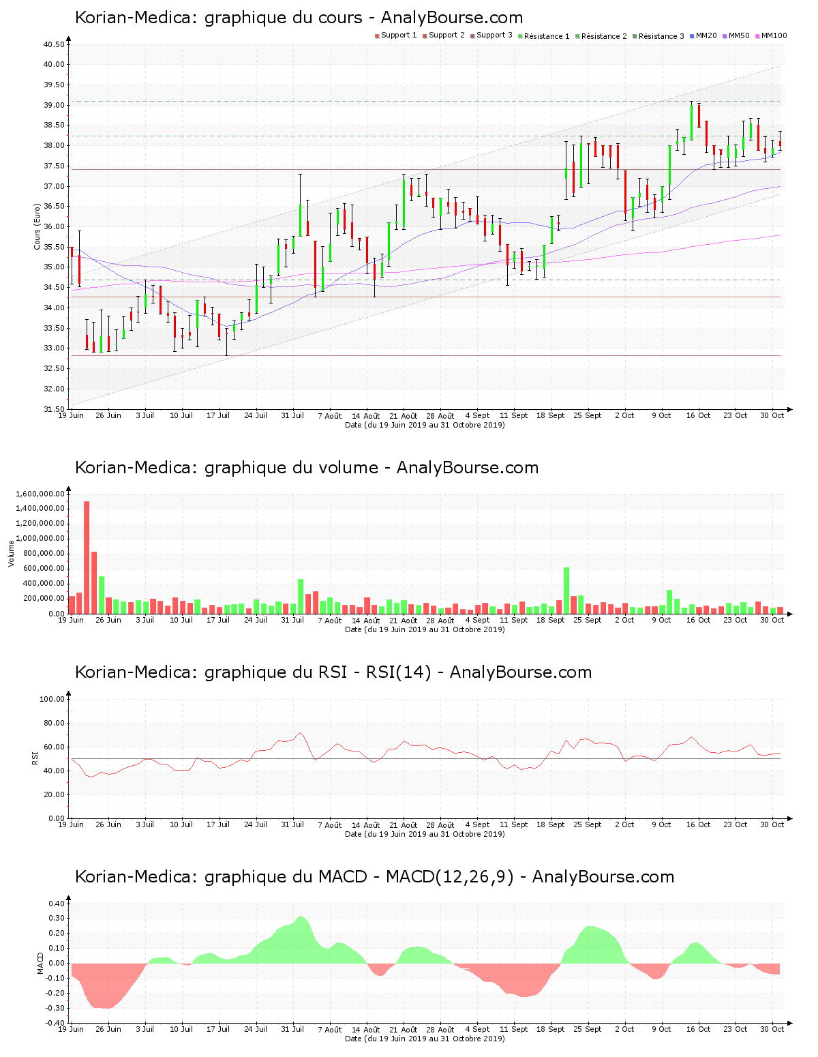818x1057 pixels.
Task: Click the 'Cours (Euro)' axis title
Action: (37, 227)
